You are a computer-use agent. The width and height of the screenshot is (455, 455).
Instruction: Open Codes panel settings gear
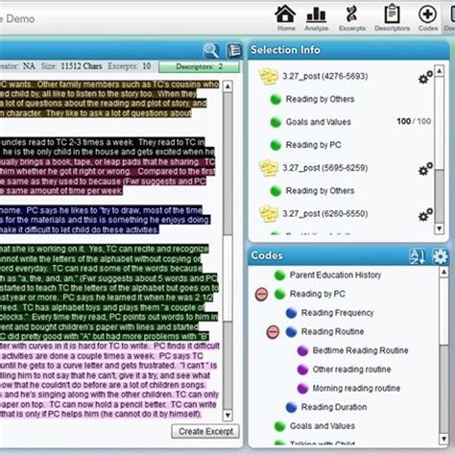click(440, 256)
